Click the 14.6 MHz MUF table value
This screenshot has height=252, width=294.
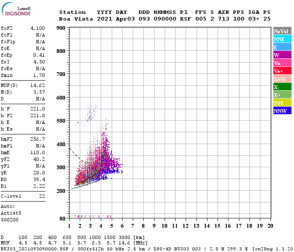pos(124,243)
